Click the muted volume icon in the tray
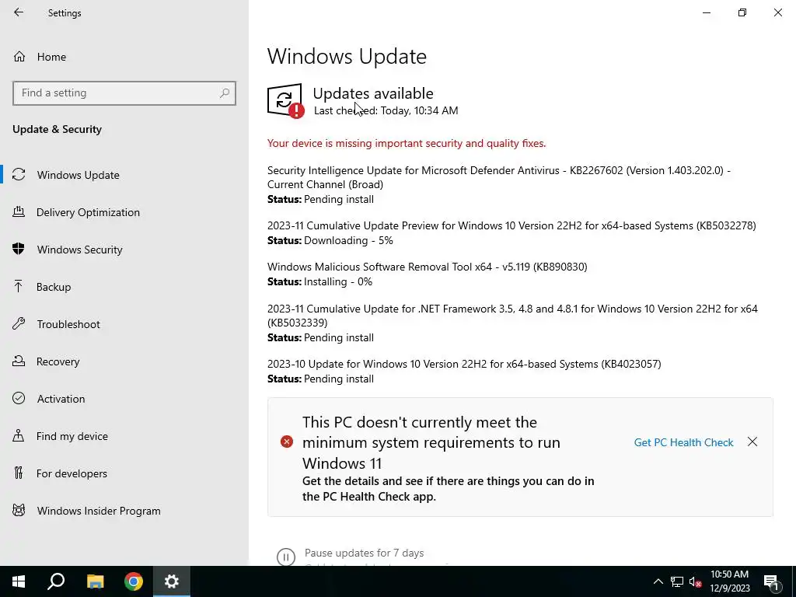Image resolution: width=796 pixels, height=597 pixels. (x=696, y=581)
